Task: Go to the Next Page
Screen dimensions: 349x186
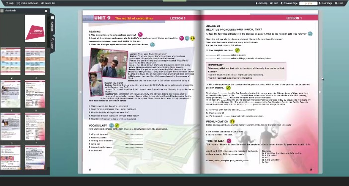Action: click(326, 3)
